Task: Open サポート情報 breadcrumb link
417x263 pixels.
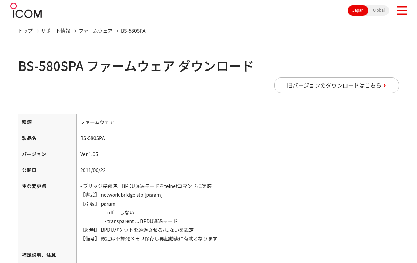Action: click(56, 31)
